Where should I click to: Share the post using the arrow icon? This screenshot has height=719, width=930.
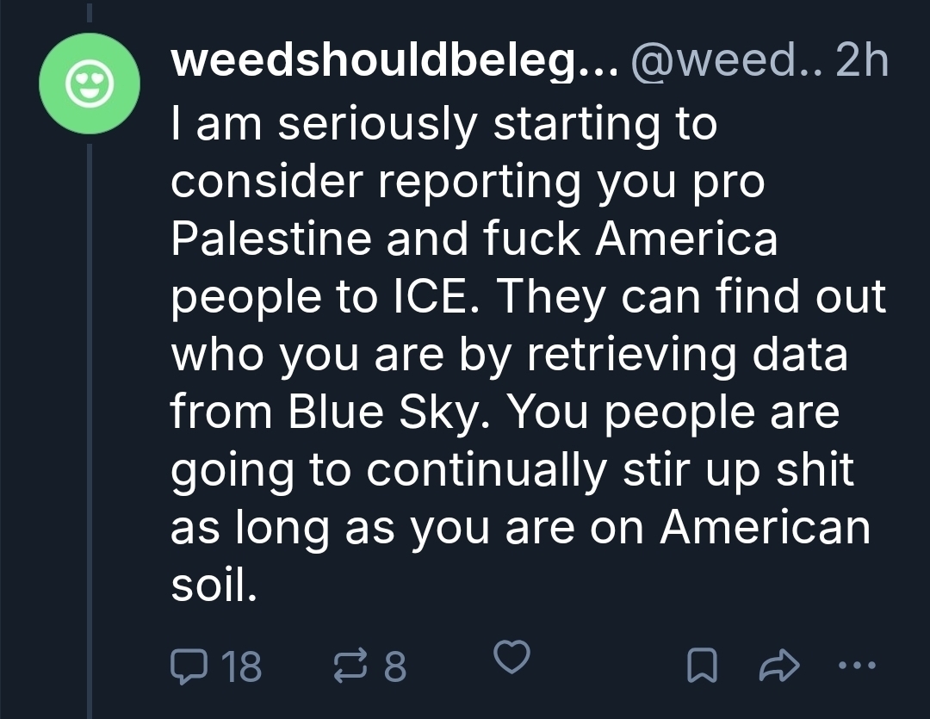[x=780, y=665]
